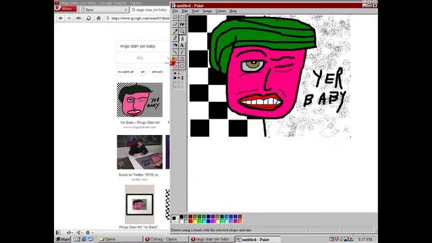Select the Rounded Rectangle tool
432x243 pixels.
click(182, 66)
